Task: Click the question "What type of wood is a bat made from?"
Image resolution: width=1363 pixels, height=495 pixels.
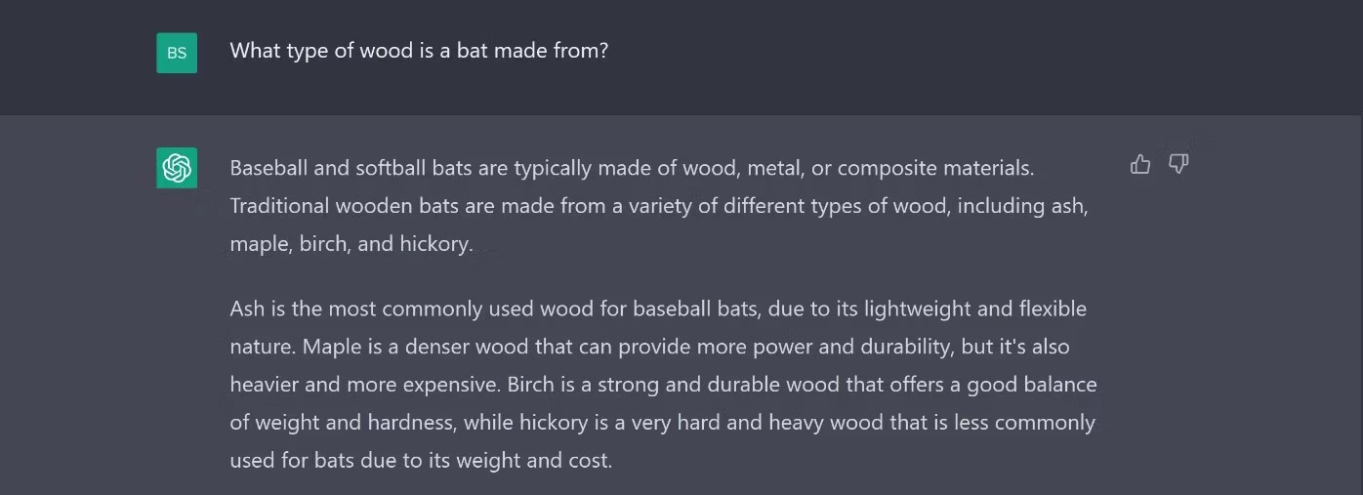Action: tap(419, 50)
